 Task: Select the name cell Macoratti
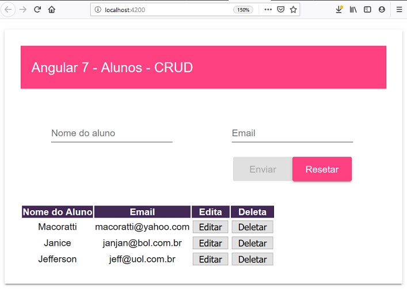[58, 227]
